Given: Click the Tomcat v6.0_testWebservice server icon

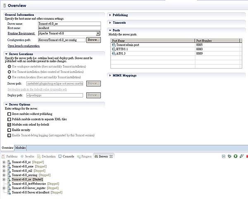Looking at the screenshot, I should click(x=9, y=184).
